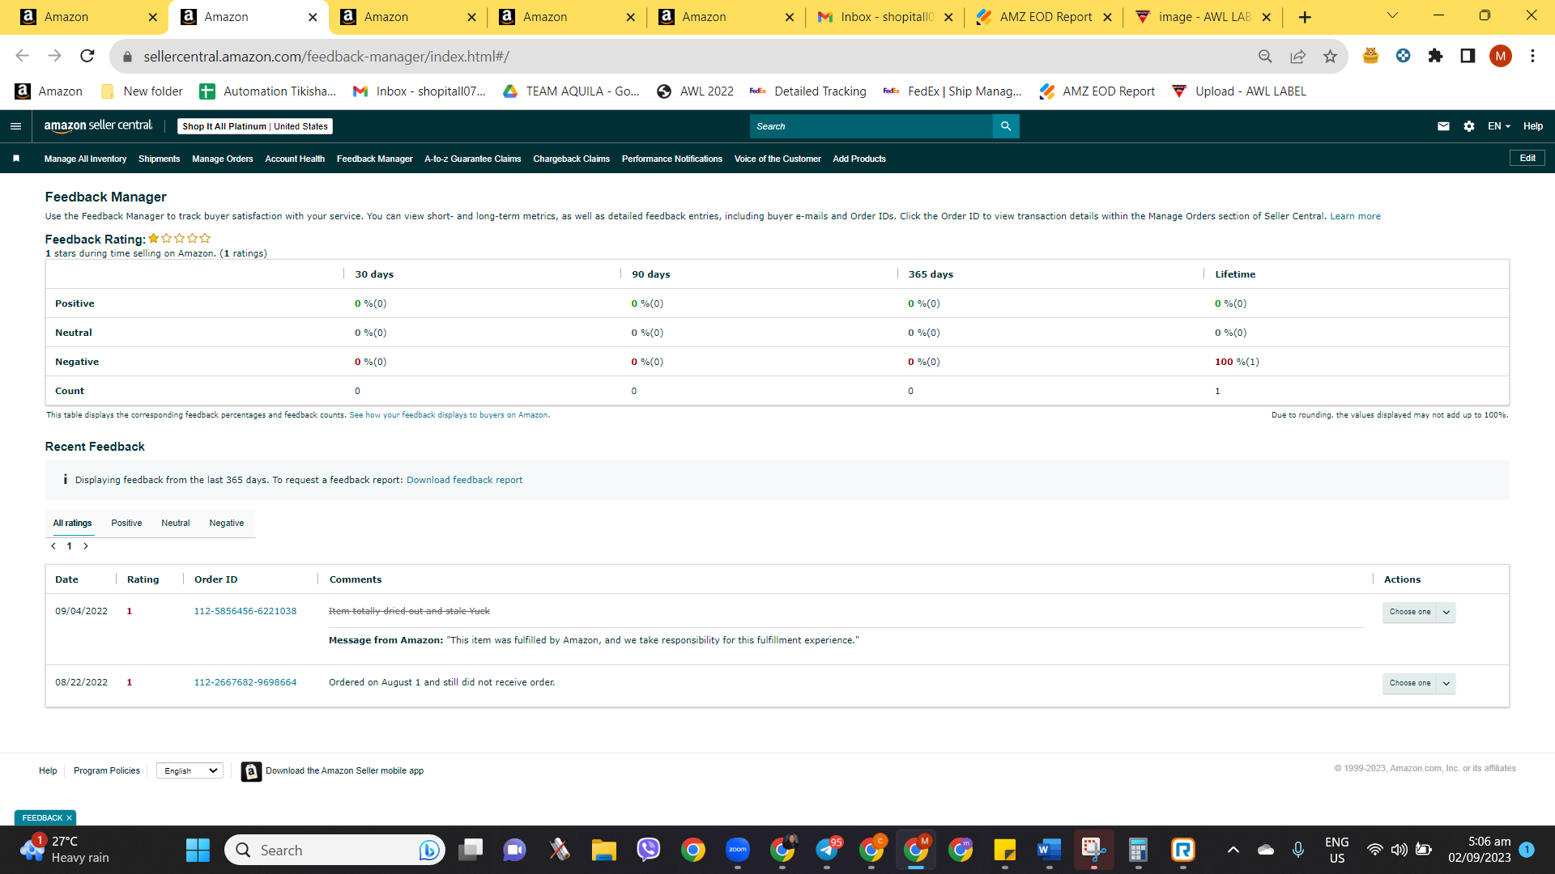Open A-to-z Guarantee Claims menu item
Image resolution: width=1555 pixels, height=874 pixels.
tap(473, 159)
